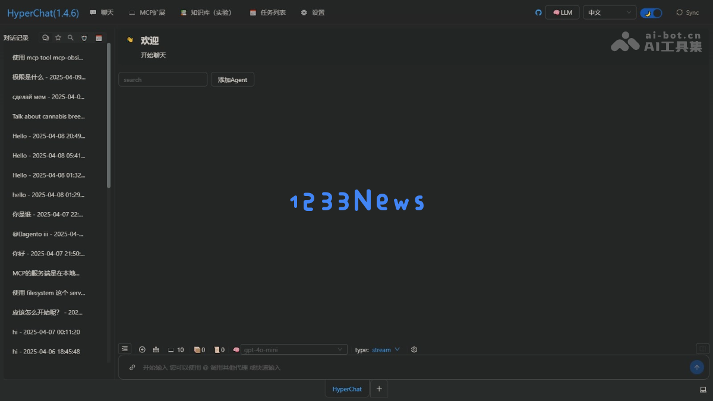Toggle the dark mode moon switch
The image size is (713, 401).
(651, 12)
